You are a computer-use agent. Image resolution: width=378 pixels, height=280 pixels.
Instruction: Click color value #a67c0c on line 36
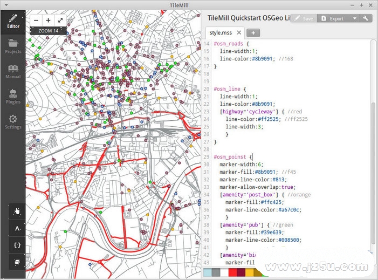click(289, 210)
